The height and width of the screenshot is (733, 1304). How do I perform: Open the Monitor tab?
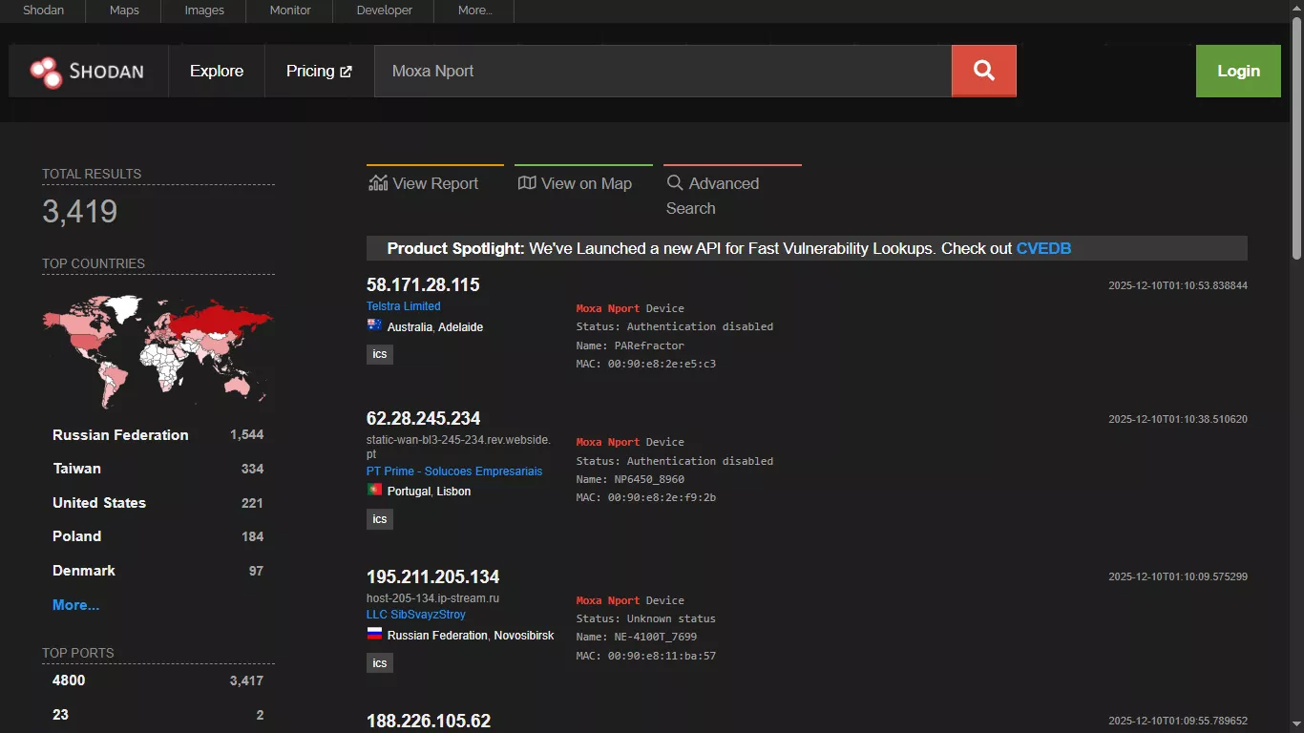pos(289,10)
